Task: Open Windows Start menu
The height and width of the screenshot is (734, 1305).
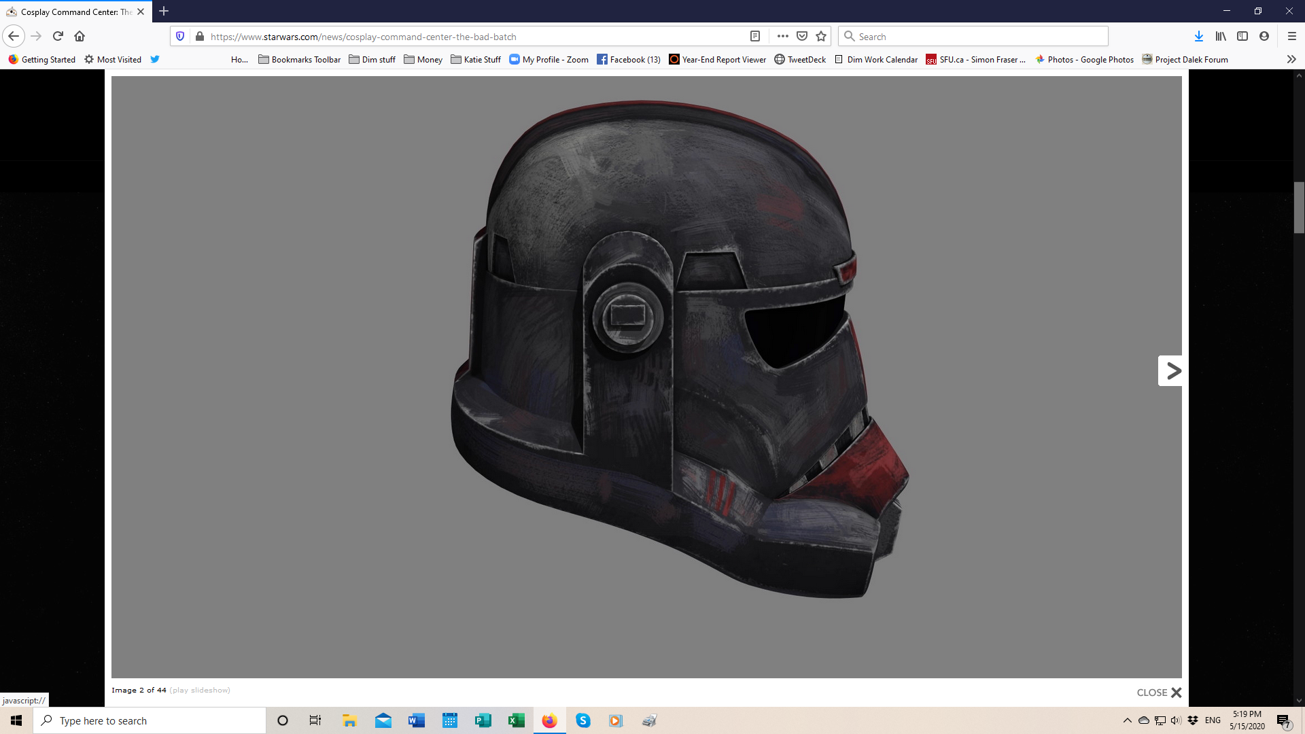Action: (x=16, y=720)
